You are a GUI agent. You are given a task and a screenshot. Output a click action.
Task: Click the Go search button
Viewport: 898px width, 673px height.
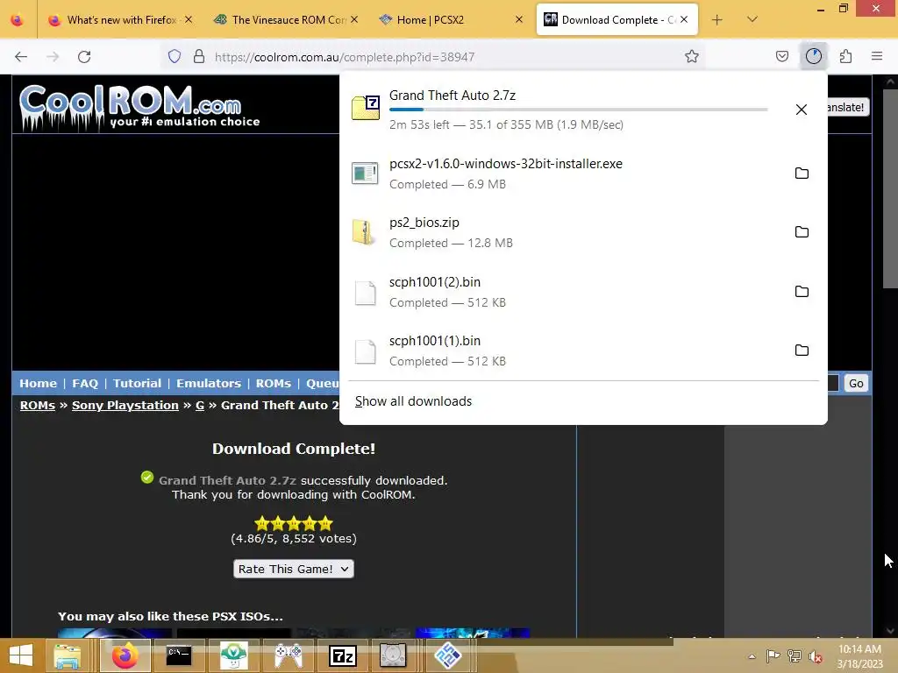856,384
